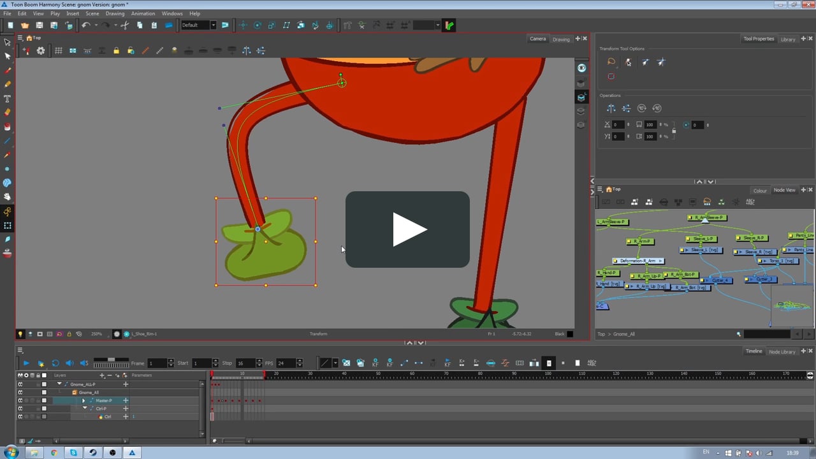816x459 pixels.
Task: Toggle visibility of the Ctrl-P layer
Action: 20,409
